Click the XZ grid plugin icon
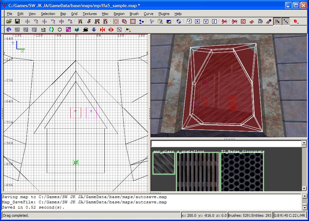 click(x=26, y=30)
